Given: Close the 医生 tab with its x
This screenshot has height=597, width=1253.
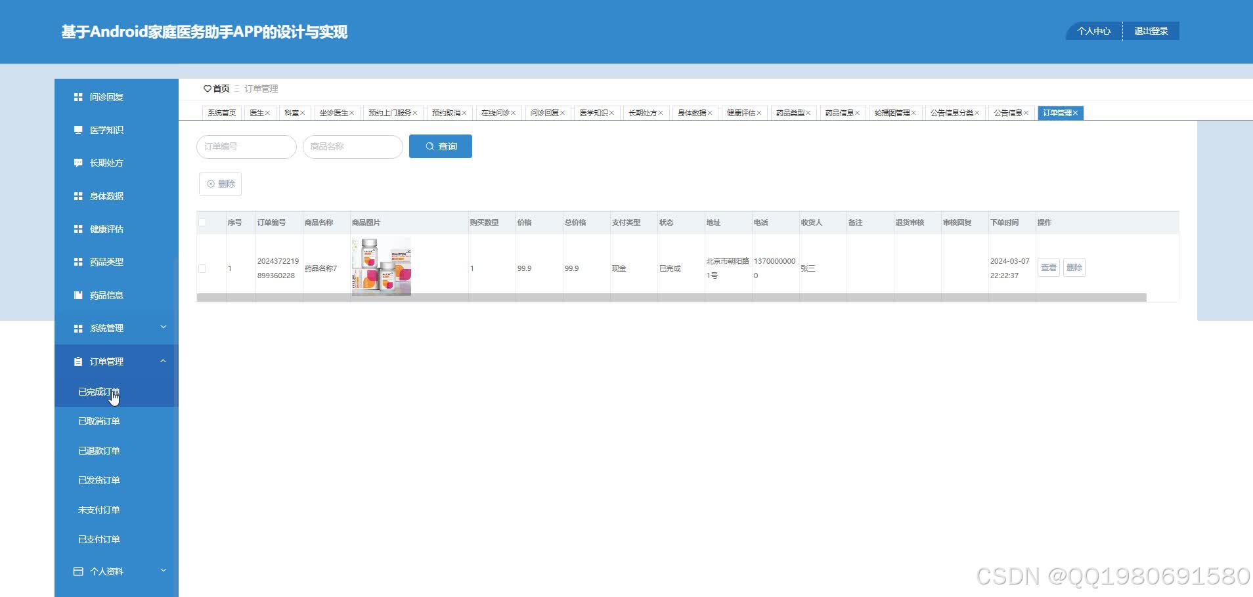Looking at the screenshot, I should (267, 113).
